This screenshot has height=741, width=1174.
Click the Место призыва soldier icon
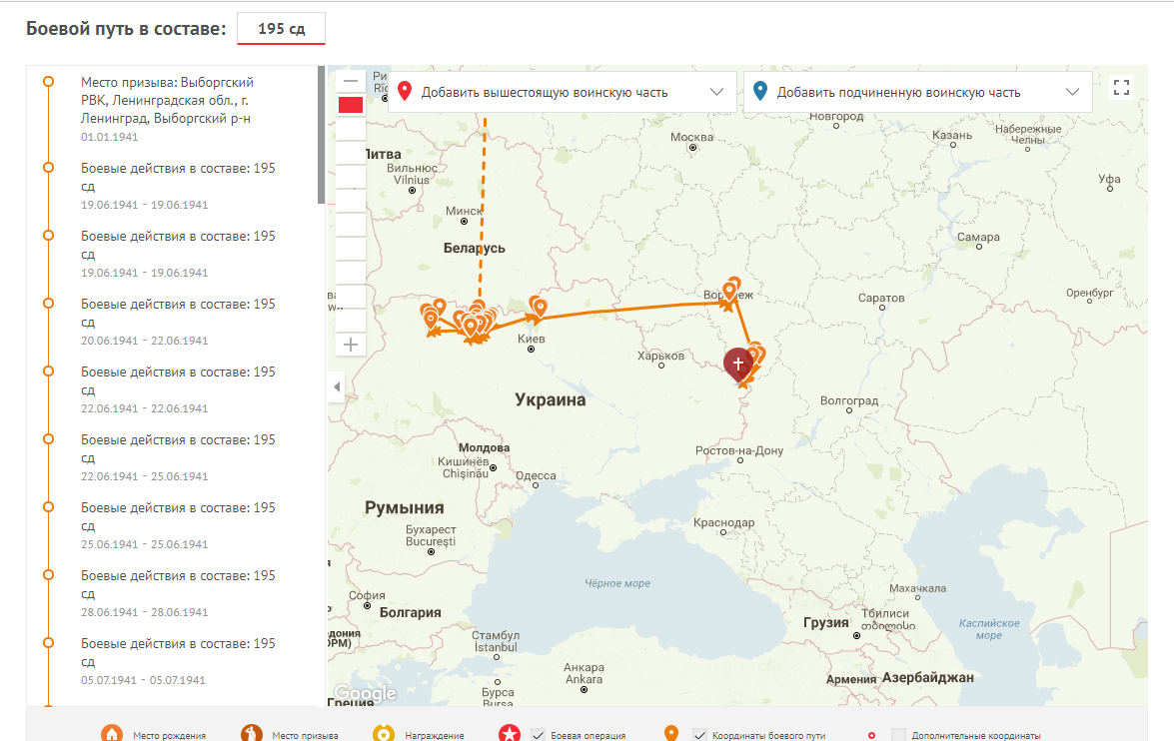(x=252, y=734)
